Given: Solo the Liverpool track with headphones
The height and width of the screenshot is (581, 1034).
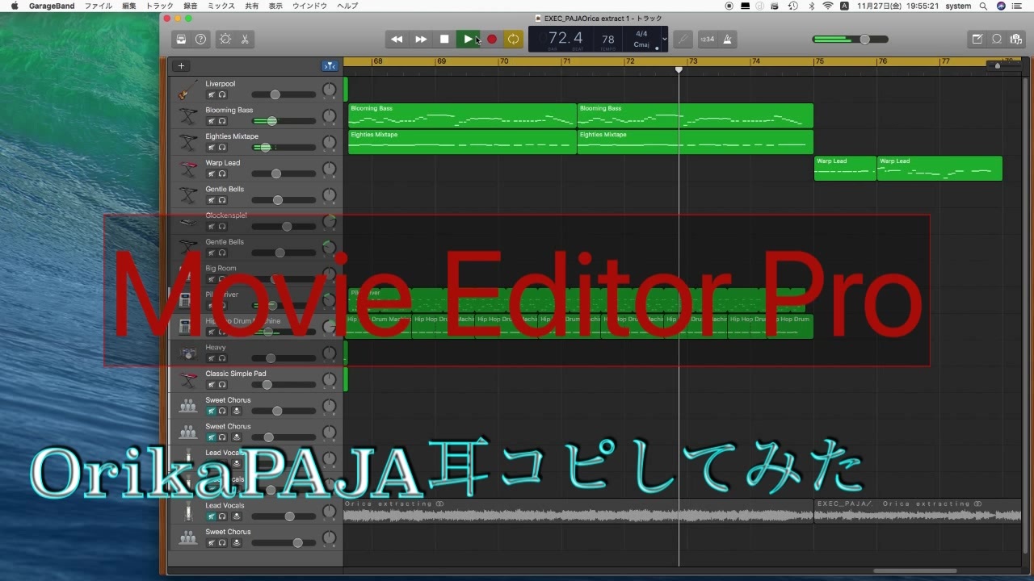Looking at the screenshot, I should [222, 94].
